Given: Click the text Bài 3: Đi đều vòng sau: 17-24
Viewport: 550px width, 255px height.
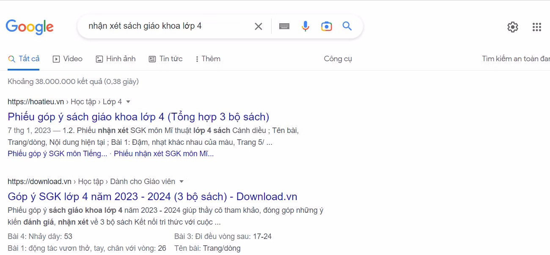Looking at the screenshot, I should pyautogui.click(x=223, y=236).
